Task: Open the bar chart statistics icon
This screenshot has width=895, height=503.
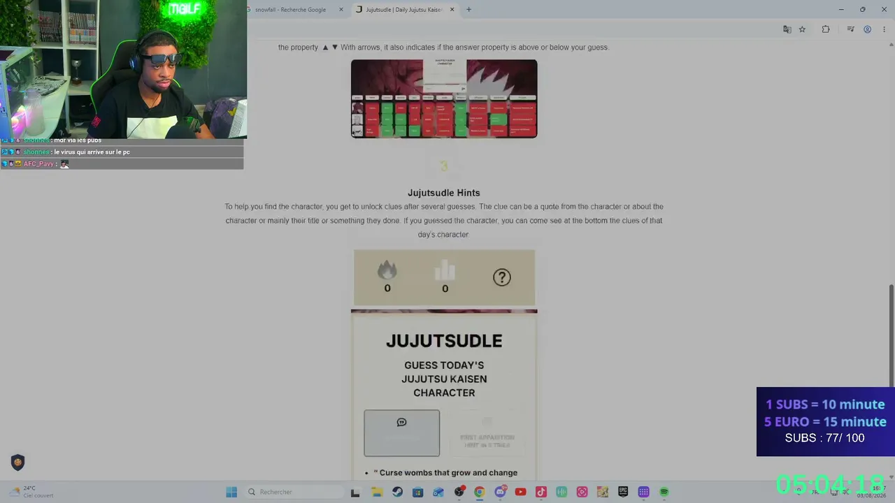Action: pos(445,270)
